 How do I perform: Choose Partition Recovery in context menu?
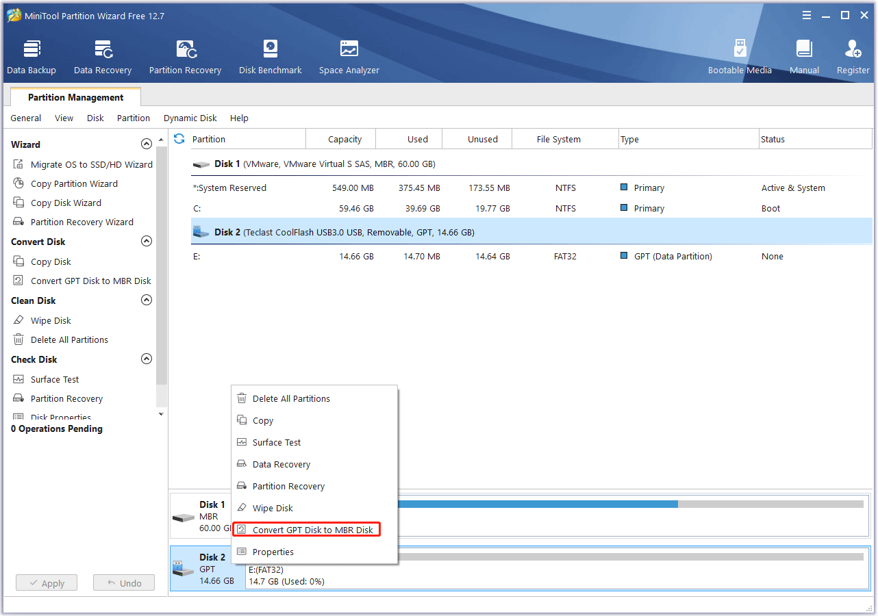tap(315, 486)
